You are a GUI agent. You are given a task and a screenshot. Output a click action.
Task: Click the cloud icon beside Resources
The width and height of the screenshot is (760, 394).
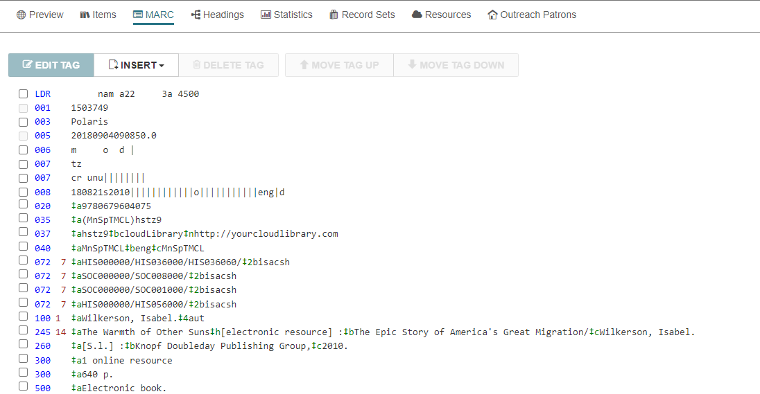point(417,15)
